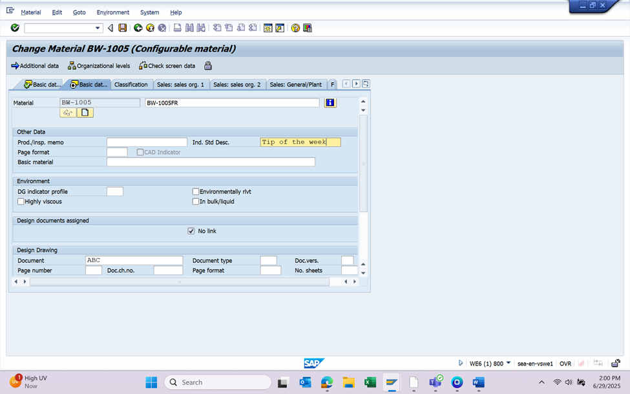The height and width of the screenshot is (394, 630).
Task: Click the Next Page icon
Action: coord(240,28)
